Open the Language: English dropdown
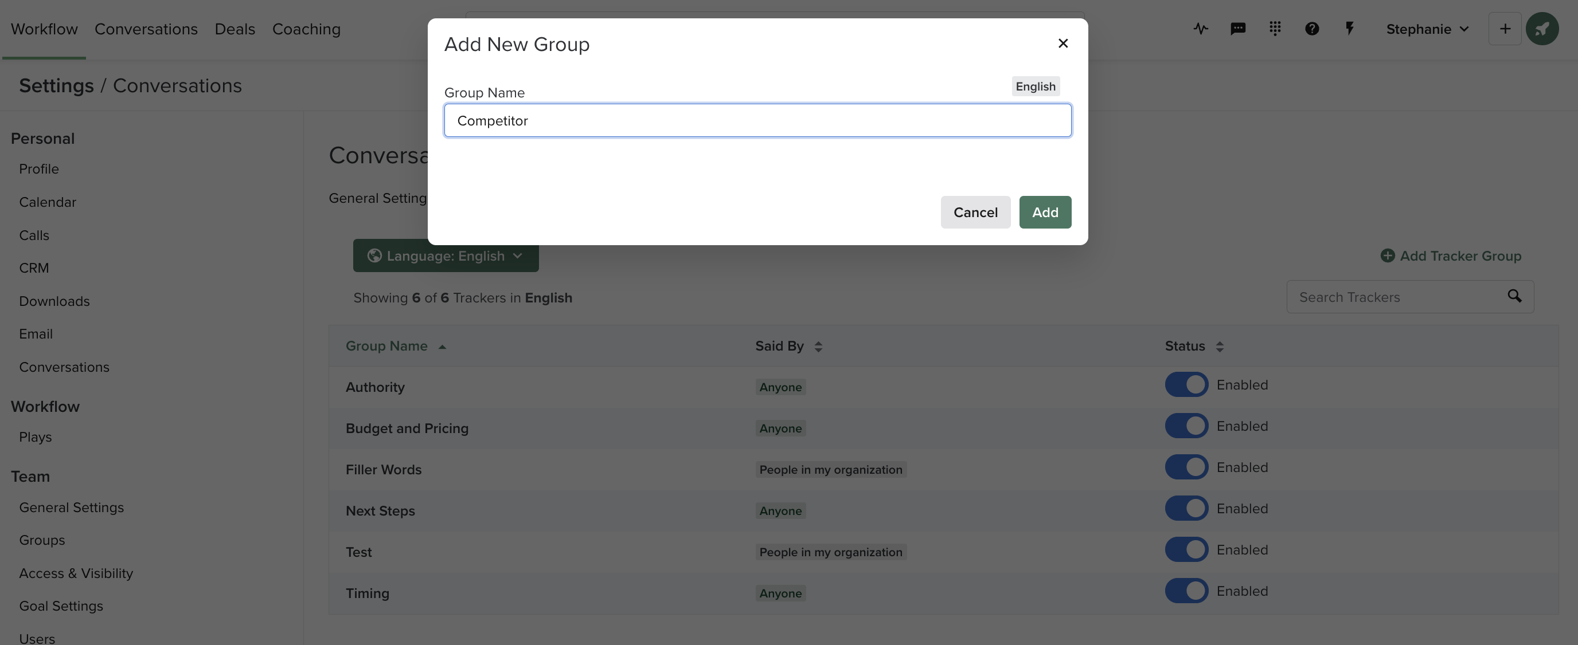 (446, 256)
